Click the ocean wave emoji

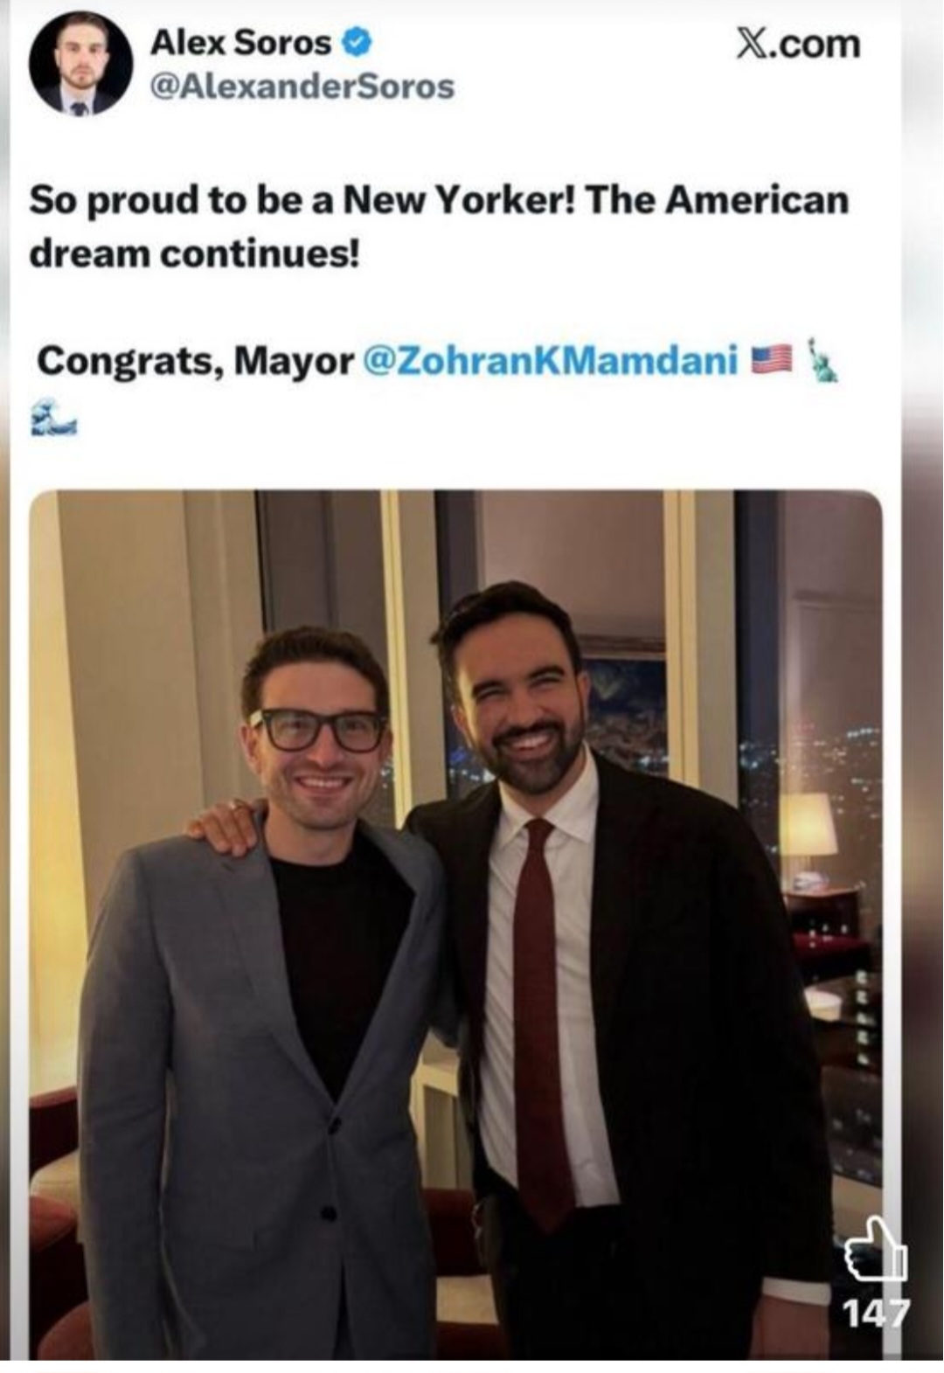pos(54,418)
